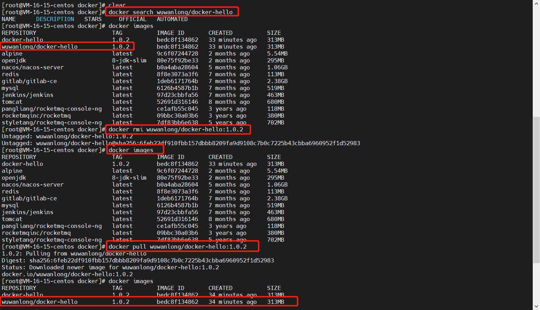The width and height of the screenshot is (540, 310).
Task: Click the 'Digest: sha256:6feb22df...' line
Action: pos(138,260)
